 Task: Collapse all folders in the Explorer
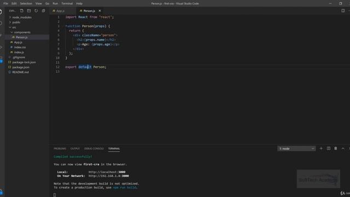pyautogui.click(x=44, y=11)
